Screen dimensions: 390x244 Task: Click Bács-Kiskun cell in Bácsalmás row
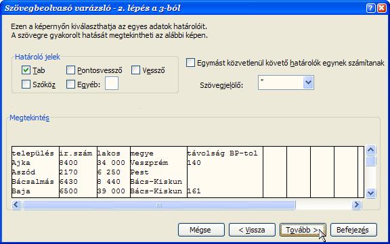[x=156, y=182]
